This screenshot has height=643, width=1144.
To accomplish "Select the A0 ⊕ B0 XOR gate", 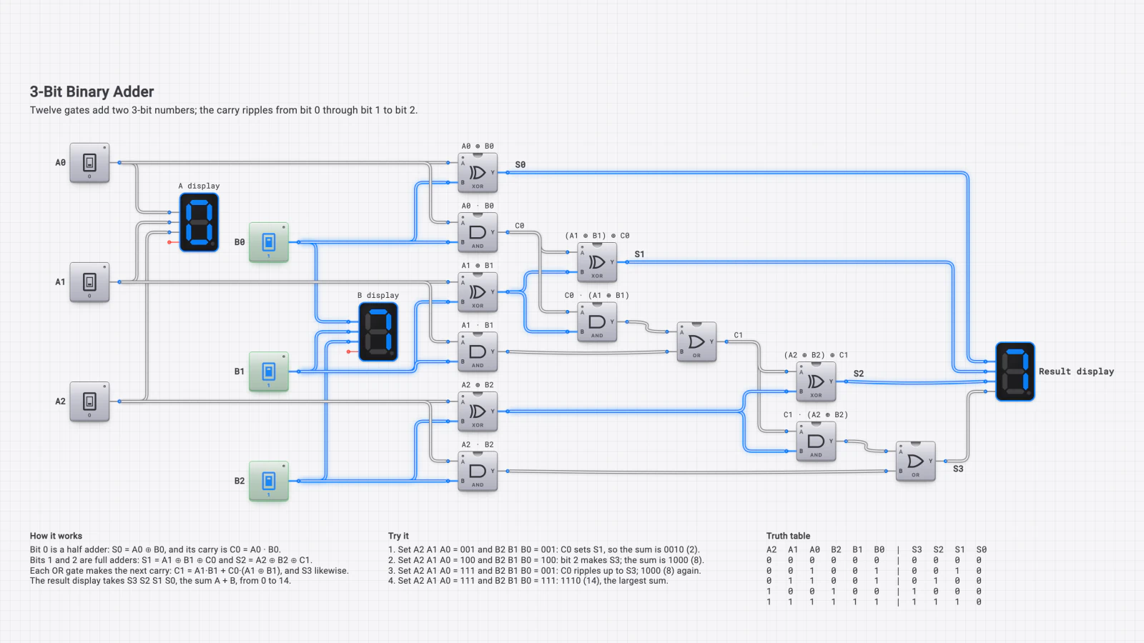I will click(x=478, y=172).
